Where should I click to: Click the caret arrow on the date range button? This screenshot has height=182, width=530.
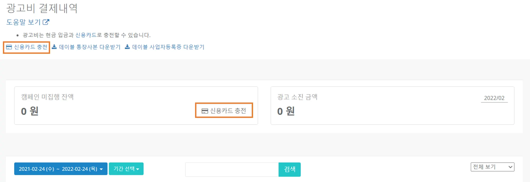(x=101, y=169)
